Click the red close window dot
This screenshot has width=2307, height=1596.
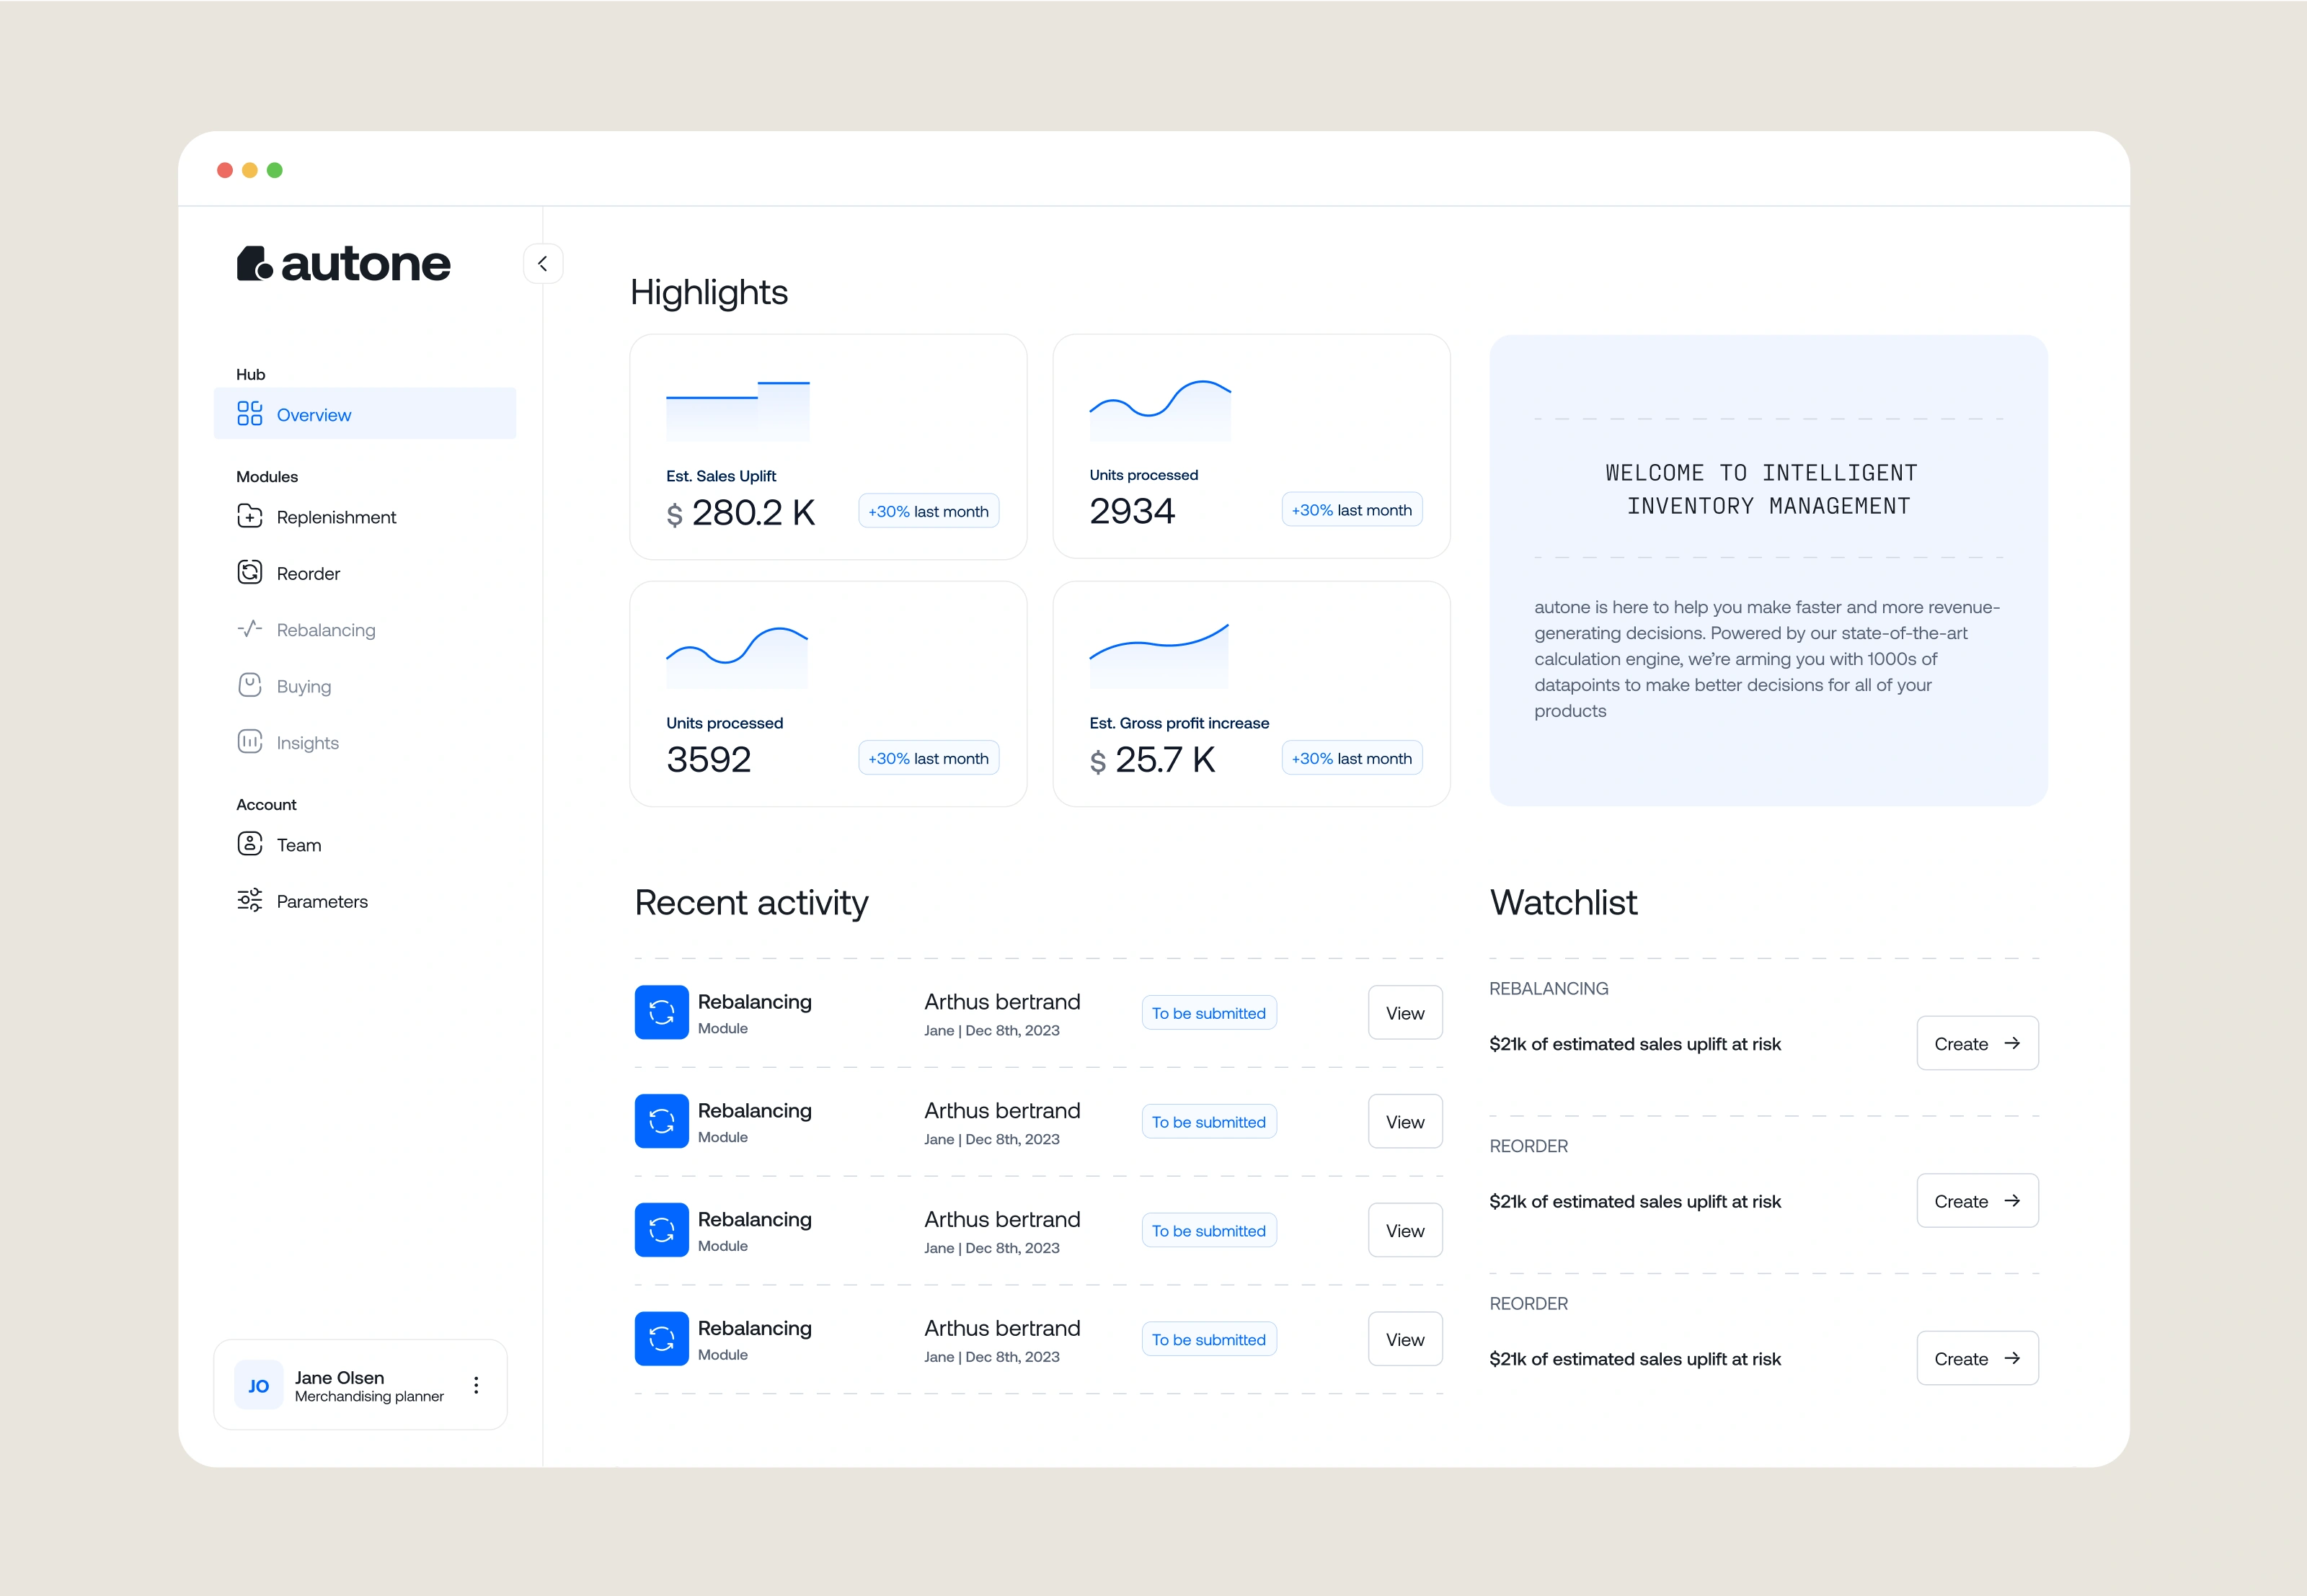pyautogui.click(x=225, y=170)
